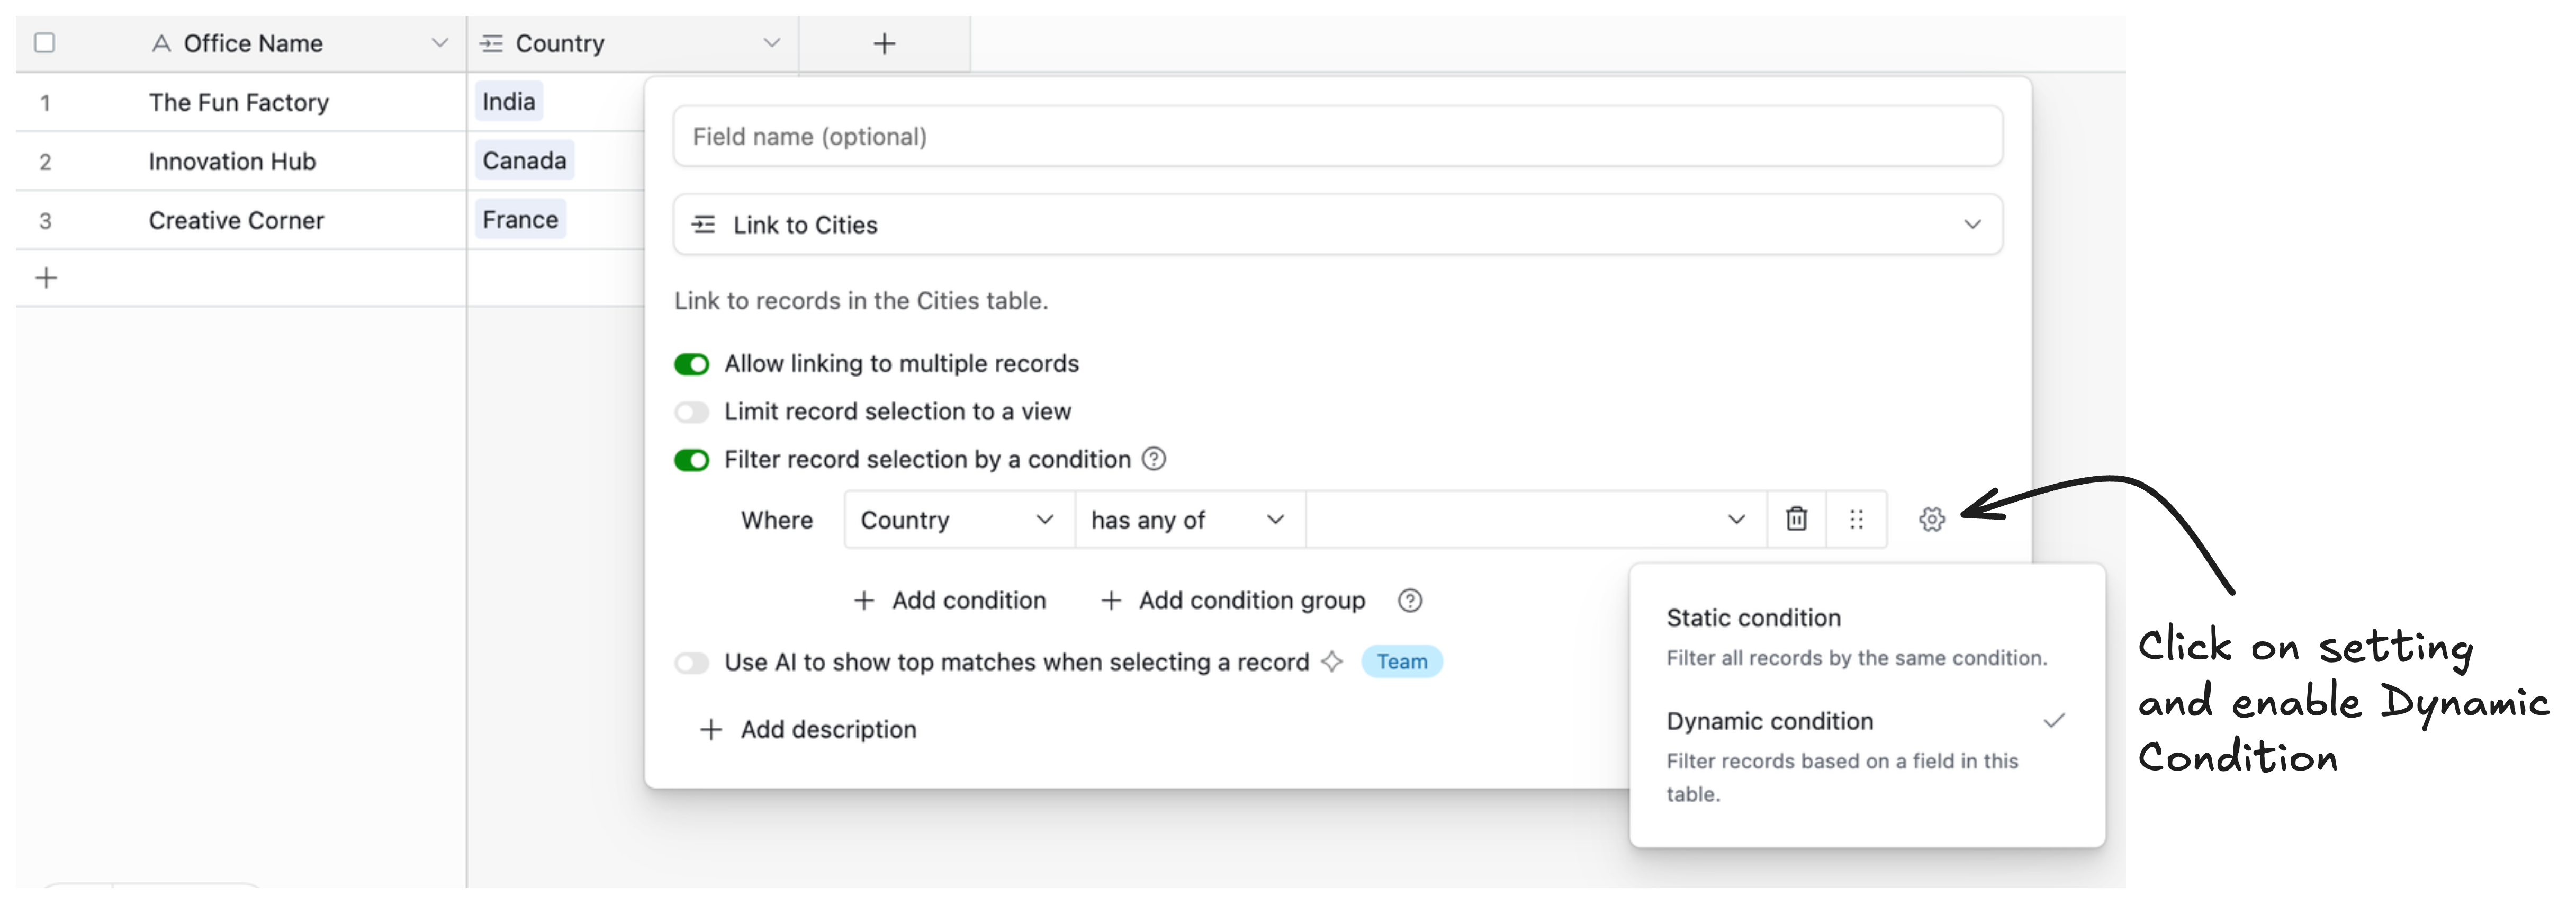Tick the select-all checkbox in header
The image size is (2576, 904).
point(45,43)
